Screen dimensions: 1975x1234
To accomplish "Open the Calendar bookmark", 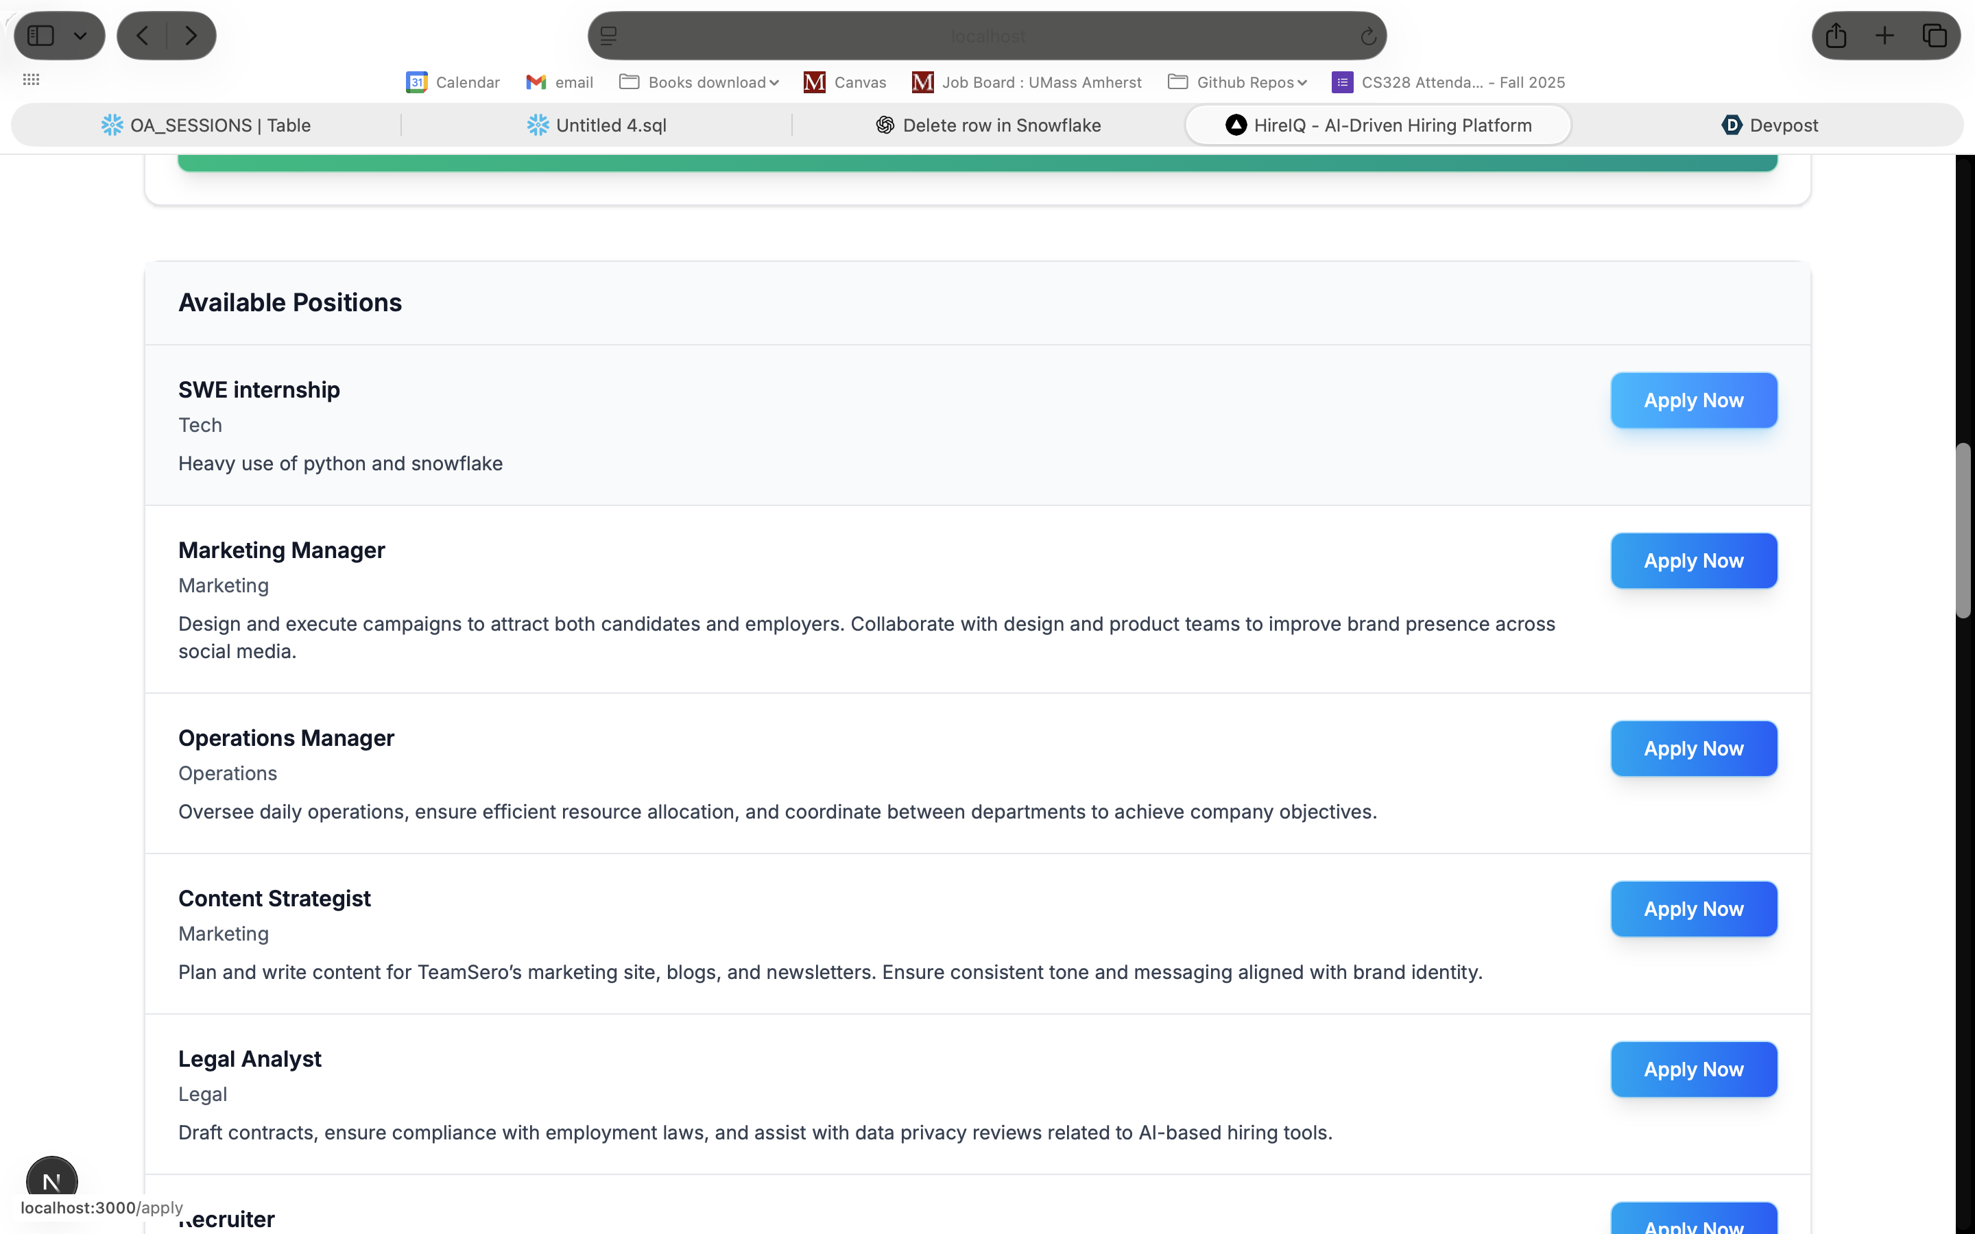I will coord(453,82).
